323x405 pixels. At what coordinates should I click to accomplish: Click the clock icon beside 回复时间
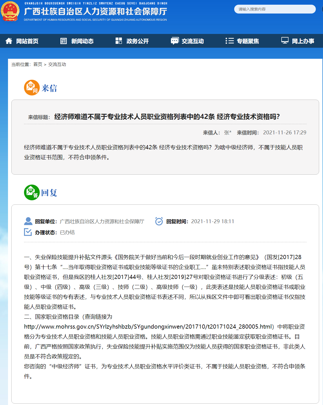(159, 221)
